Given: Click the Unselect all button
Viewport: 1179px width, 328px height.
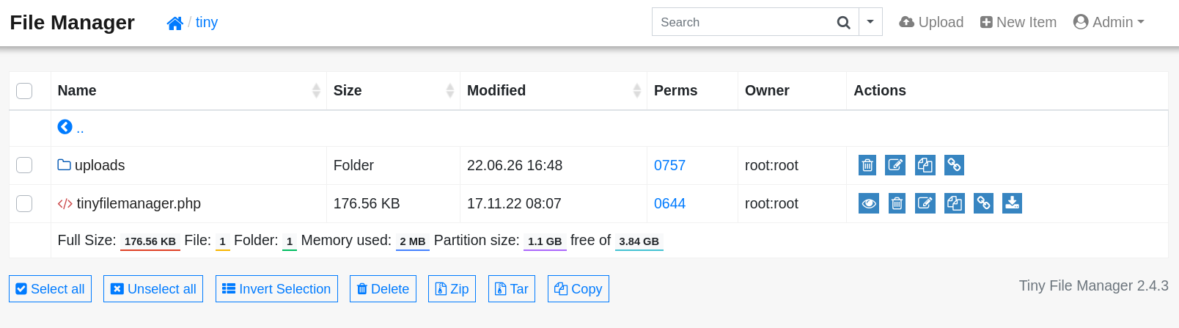Looking at the screenshot, I should pos(153,288).
